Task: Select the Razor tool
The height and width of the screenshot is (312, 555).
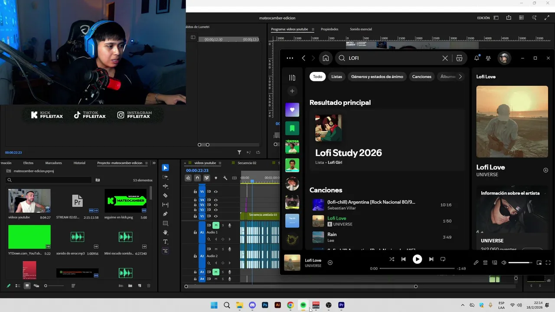Action: [x=165, y=195]
